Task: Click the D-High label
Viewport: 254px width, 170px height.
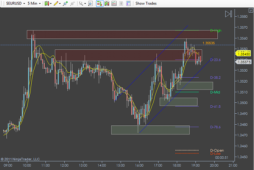Action: 216,30
